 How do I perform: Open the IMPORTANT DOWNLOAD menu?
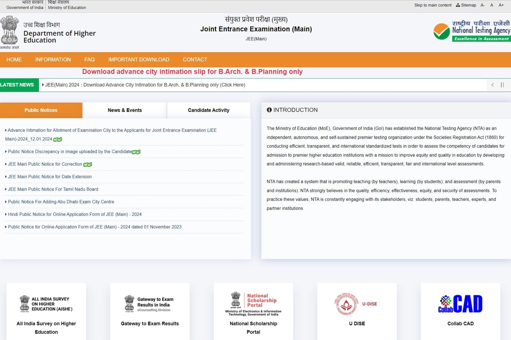[139, 59]
